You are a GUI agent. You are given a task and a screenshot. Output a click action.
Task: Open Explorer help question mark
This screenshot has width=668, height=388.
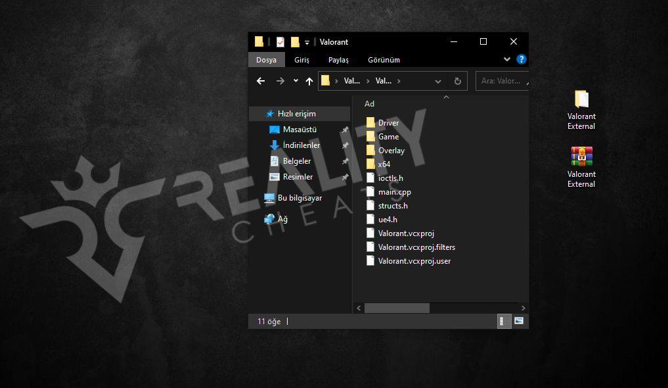(521, 59)
